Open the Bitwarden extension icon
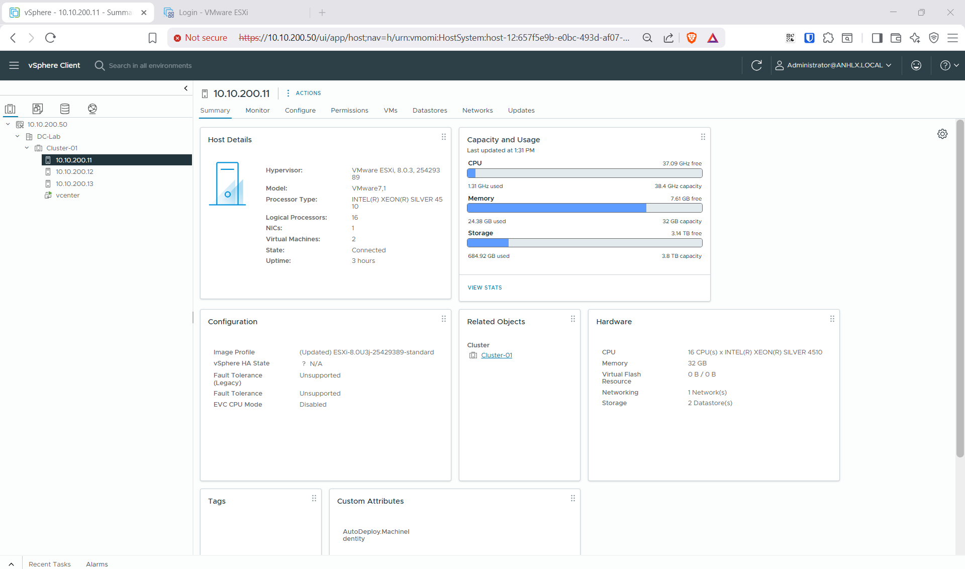 click(x=809, y=38)
